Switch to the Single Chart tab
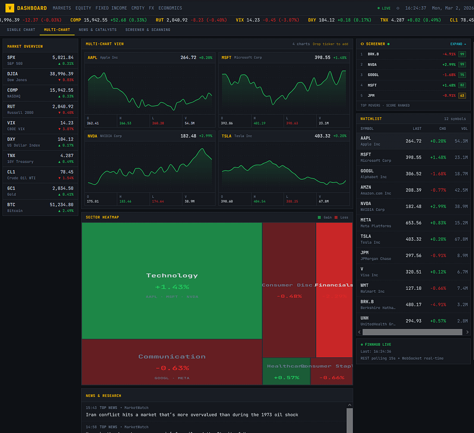The image size is (474, 433). pos(21,30)
